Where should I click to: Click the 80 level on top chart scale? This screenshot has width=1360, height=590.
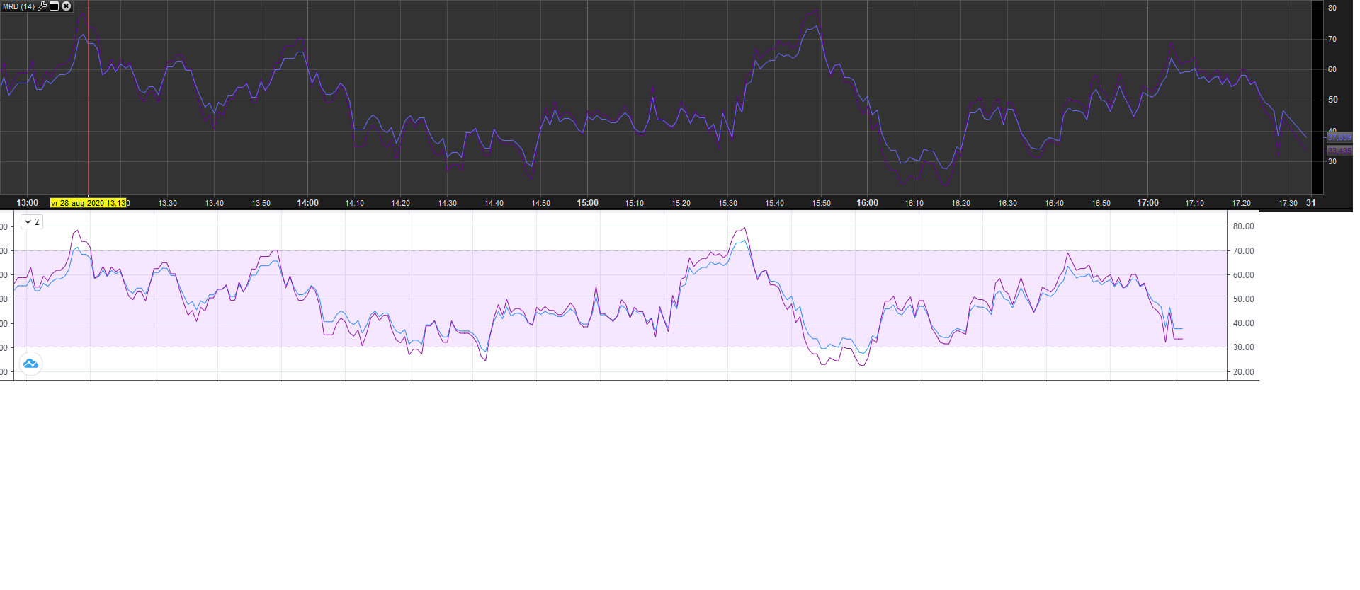point(1332,8)
